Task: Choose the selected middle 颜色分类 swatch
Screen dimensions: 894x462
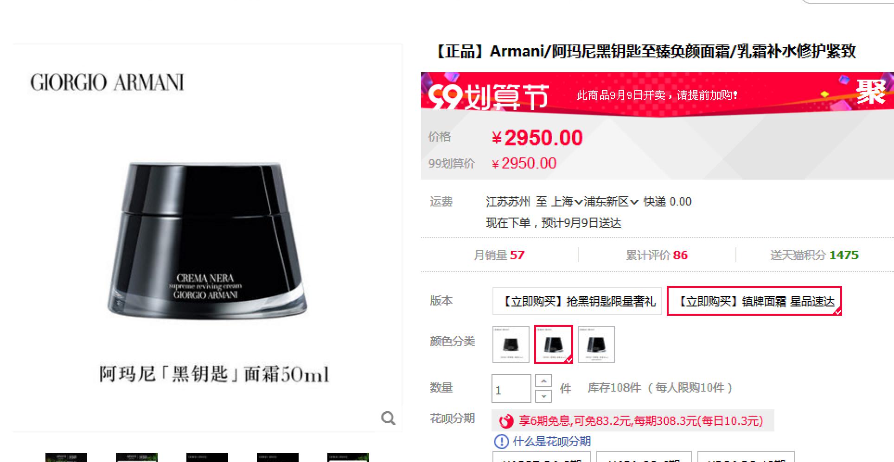Action: click(x=554, y=344)
